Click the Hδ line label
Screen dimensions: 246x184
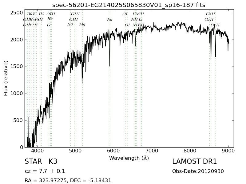(41, 14)
